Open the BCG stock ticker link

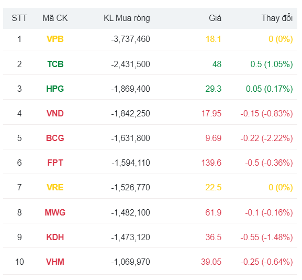pyautogui.click(x=55, y=138)
